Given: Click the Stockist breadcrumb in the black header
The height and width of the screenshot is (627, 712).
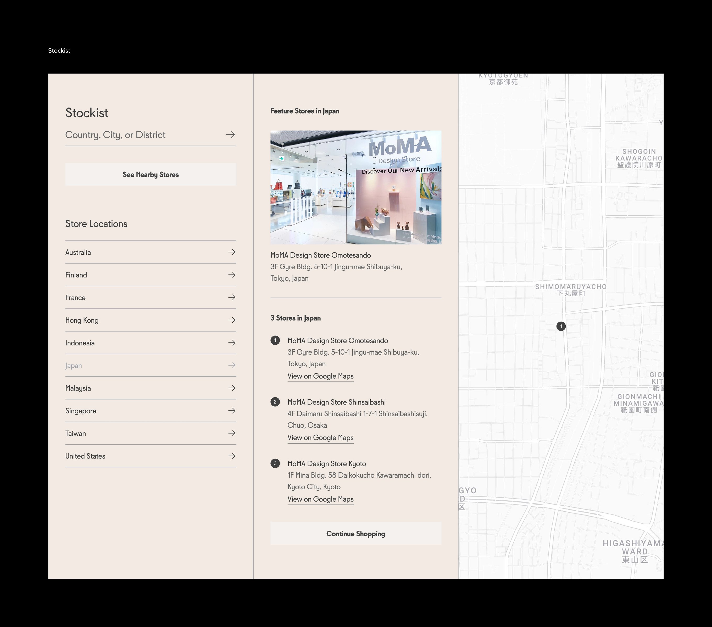Looking at the screenshot, I should point(59,51).
